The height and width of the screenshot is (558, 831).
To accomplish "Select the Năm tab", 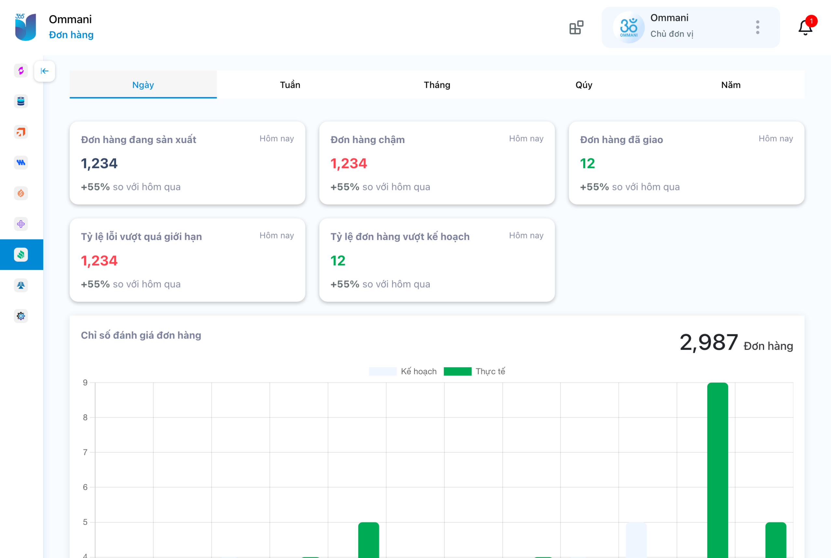I will (731, 85).
